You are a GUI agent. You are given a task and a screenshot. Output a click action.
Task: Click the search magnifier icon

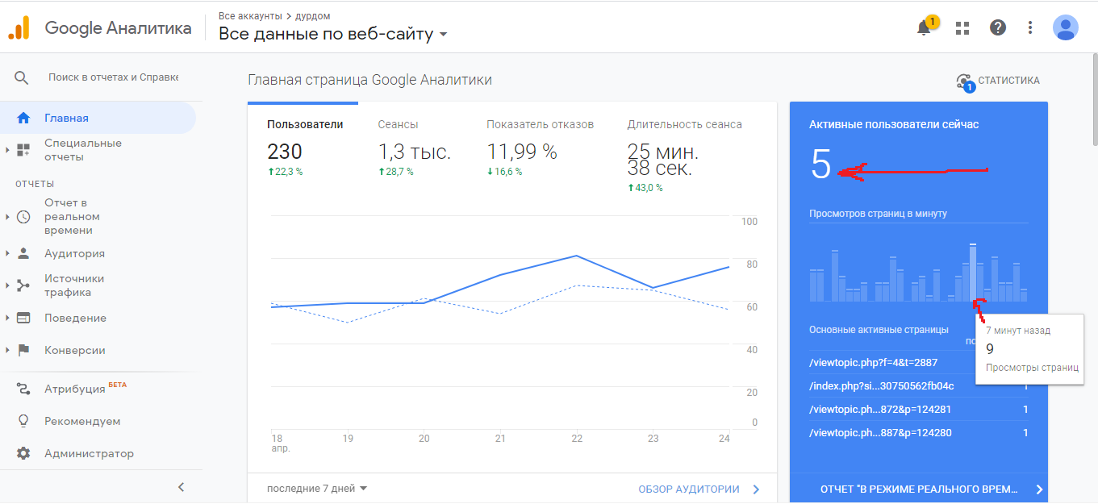[22, 77]
